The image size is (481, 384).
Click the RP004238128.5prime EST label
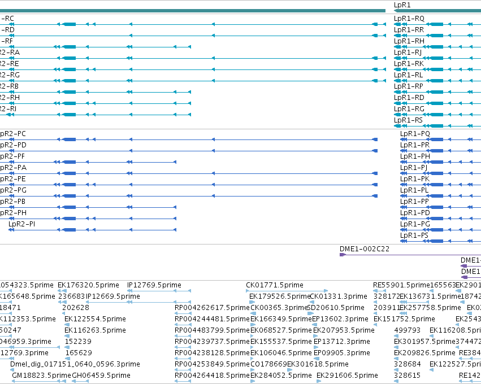click(x=212, y=354)
